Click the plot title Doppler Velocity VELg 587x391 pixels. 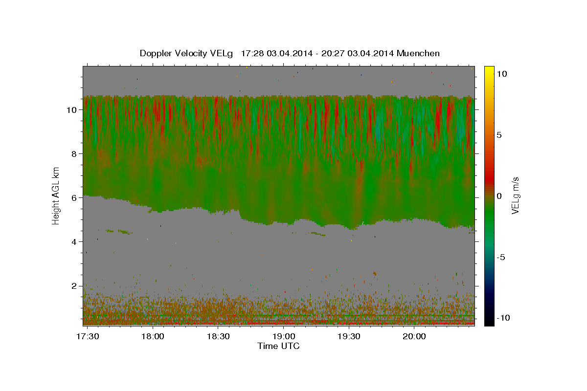pyautogui.click(x=187, y=53)
